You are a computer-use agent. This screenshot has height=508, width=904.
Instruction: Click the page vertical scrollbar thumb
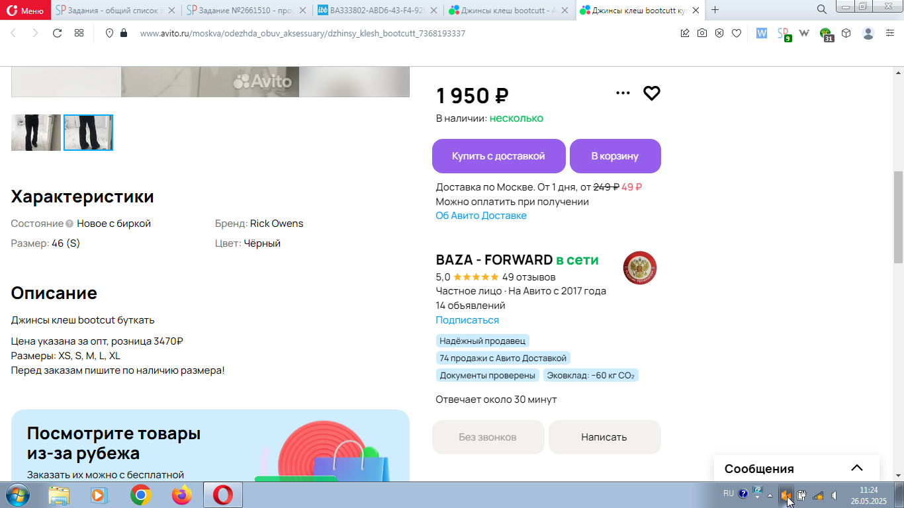pos(898,216)
